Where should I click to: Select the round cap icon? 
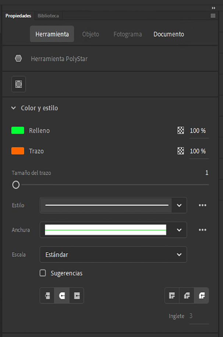pos(62,296)
